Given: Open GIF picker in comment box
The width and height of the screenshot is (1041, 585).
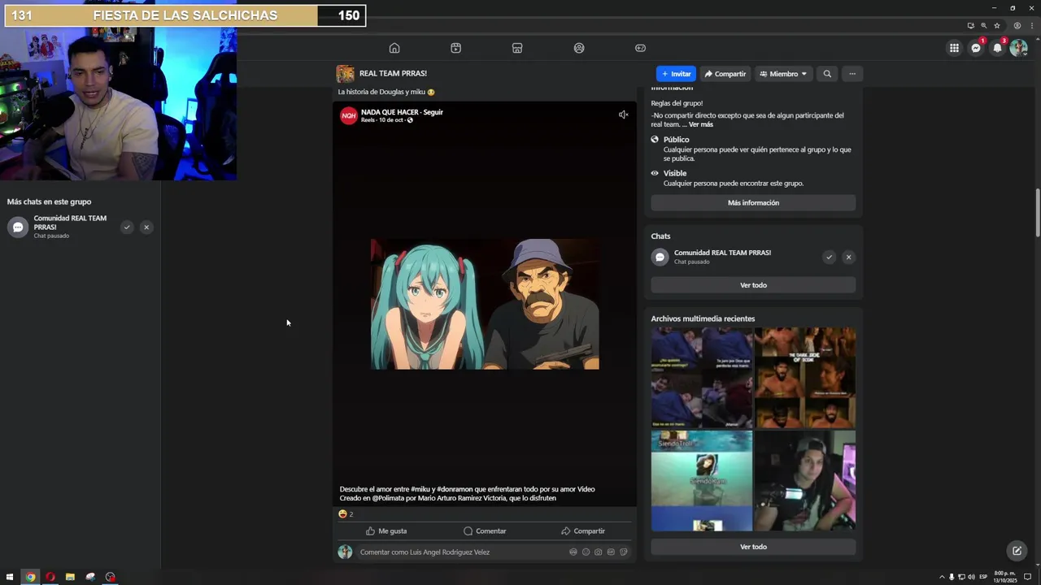Looking at the screenshot, I should 611,552.
